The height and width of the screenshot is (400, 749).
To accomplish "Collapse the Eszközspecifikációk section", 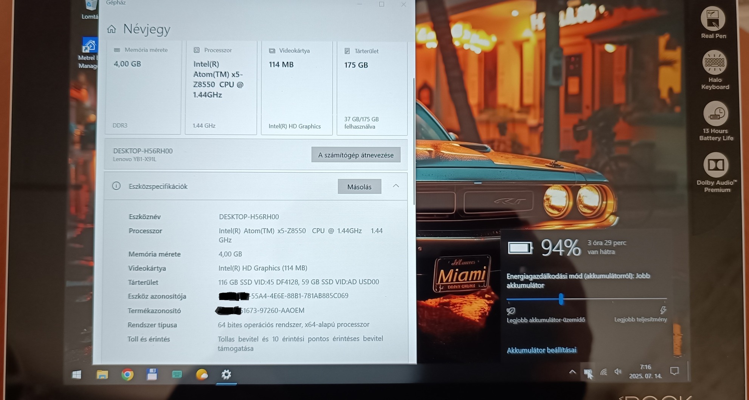I will click(x=396, y=186).
